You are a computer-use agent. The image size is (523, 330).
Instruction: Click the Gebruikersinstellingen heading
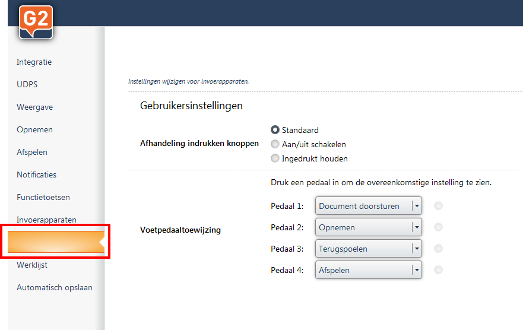(191, 106)
